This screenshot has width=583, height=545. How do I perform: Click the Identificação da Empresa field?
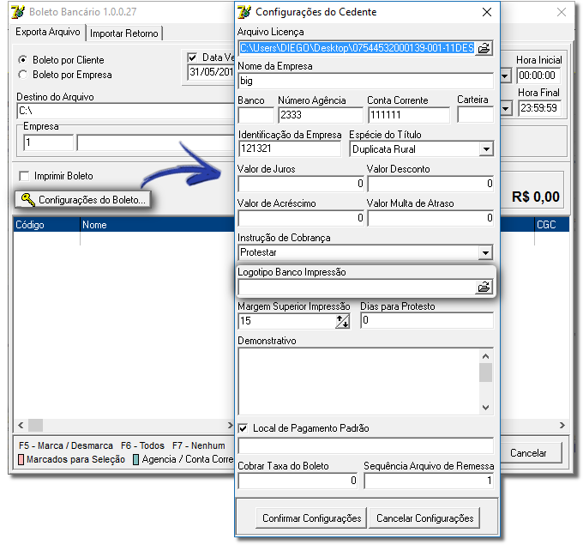click(289, 148)
